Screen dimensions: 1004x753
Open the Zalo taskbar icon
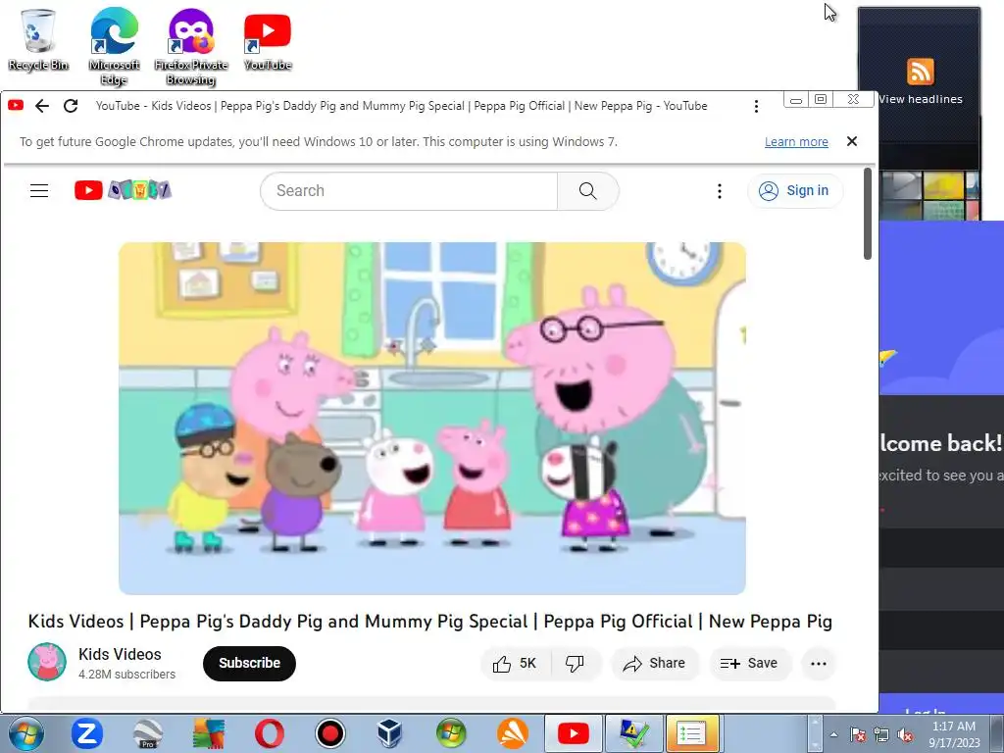coord(87,733)
